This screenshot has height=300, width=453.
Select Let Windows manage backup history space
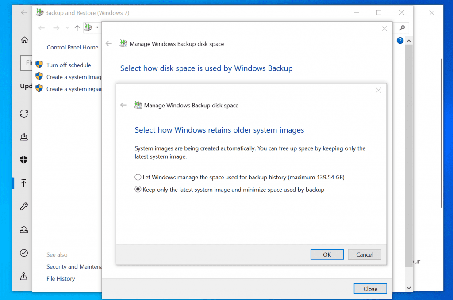[x=138, y=177]
